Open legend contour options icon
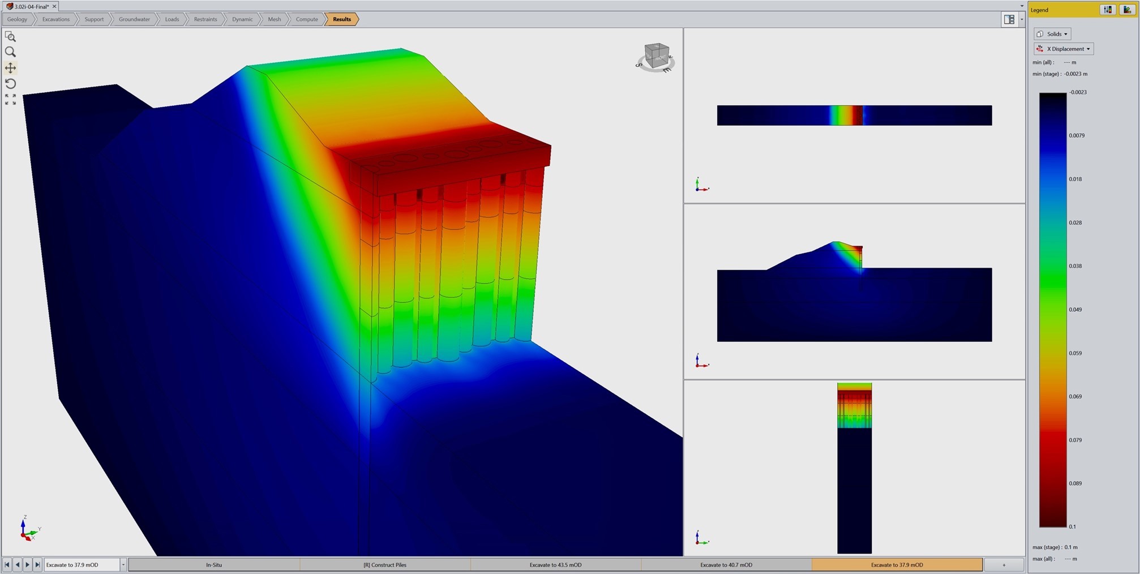The image size is (1140, 574). 1108,10
